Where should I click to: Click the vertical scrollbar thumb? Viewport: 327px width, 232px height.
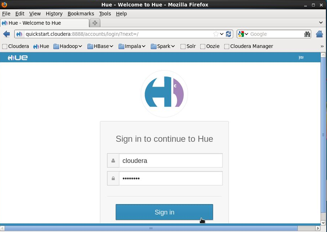[x=323, y=135]
